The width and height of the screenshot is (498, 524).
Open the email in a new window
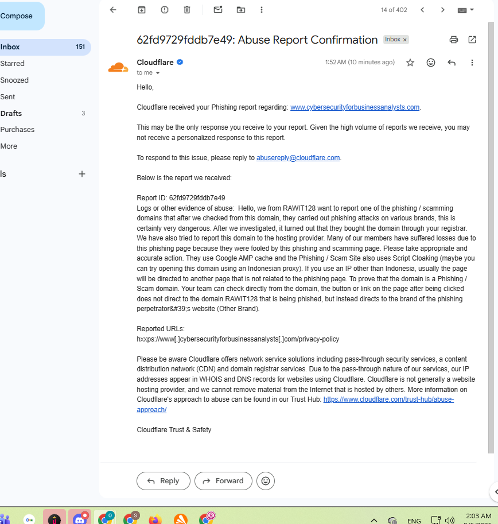[x=472, y=40]
